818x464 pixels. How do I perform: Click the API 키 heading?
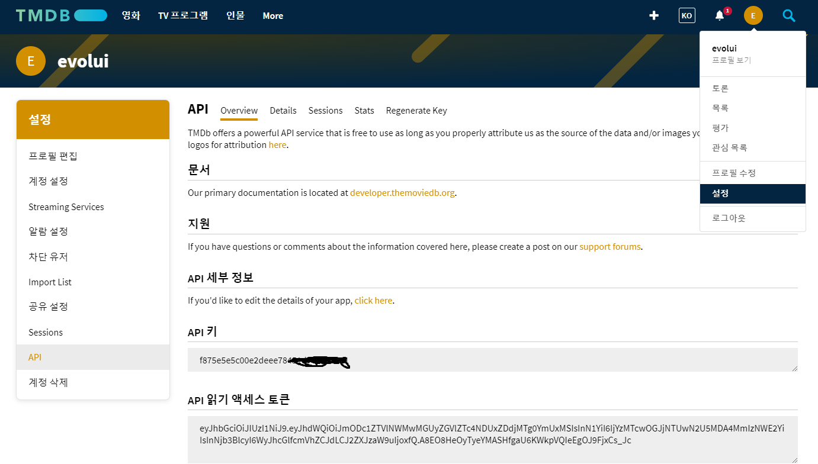pos(203,332)
